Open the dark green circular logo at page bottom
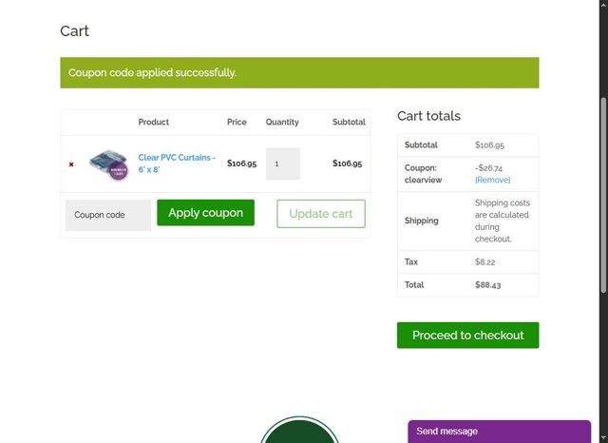 (x=299, y=430)
